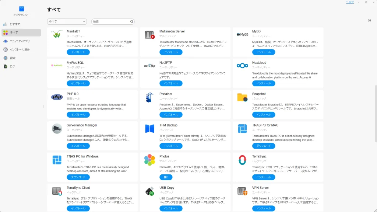The image size is (377, 212).
Task: Install Multimedia Server via インストール button
Action: click(171, 52)
